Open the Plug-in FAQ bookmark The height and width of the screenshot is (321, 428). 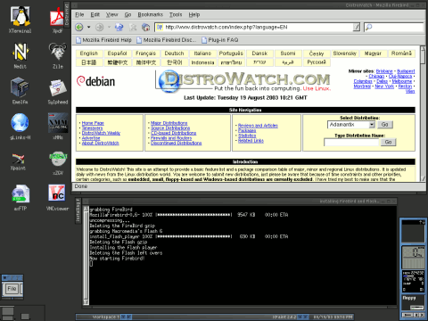click(x=220, y=40)
